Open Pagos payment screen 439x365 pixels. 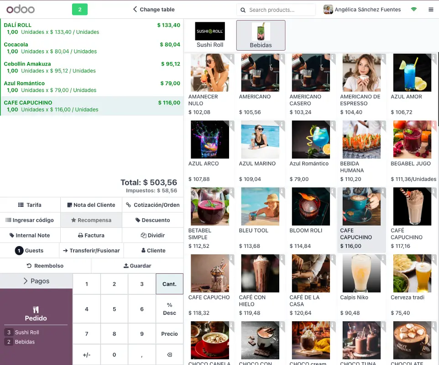36,281
